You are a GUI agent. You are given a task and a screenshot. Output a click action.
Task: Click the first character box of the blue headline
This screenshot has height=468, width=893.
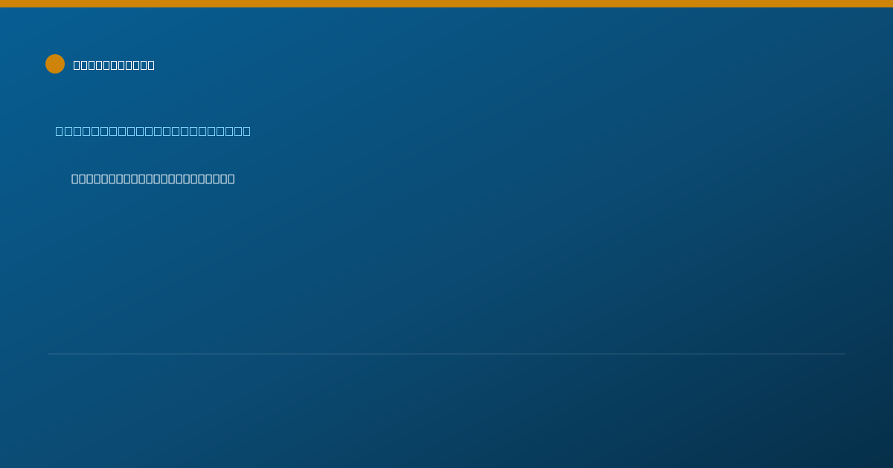[60, 131]
